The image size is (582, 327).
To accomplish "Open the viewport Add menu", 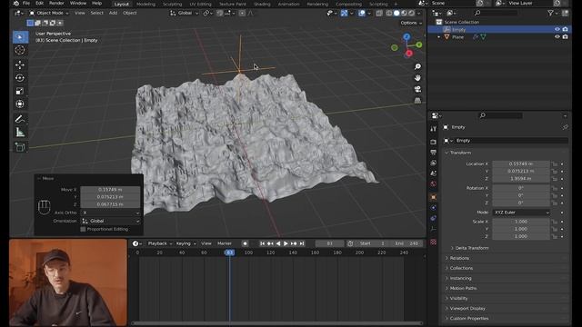I will (x=113, y=13).
